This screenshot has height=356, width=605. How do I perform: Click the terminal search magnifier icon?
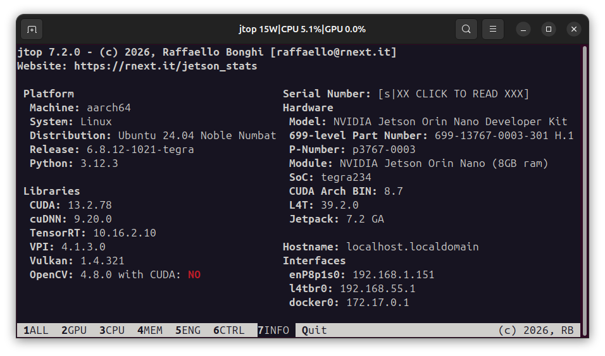click(x=466, y=29)
